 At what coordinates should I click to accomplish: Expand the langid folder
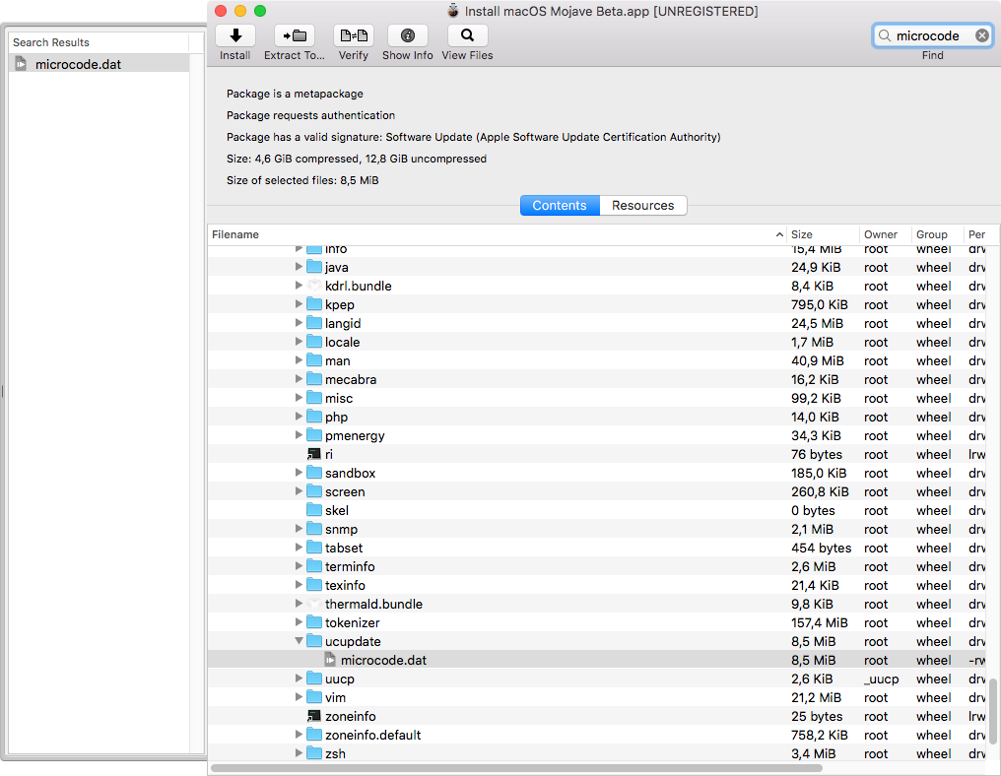point(299,323)
